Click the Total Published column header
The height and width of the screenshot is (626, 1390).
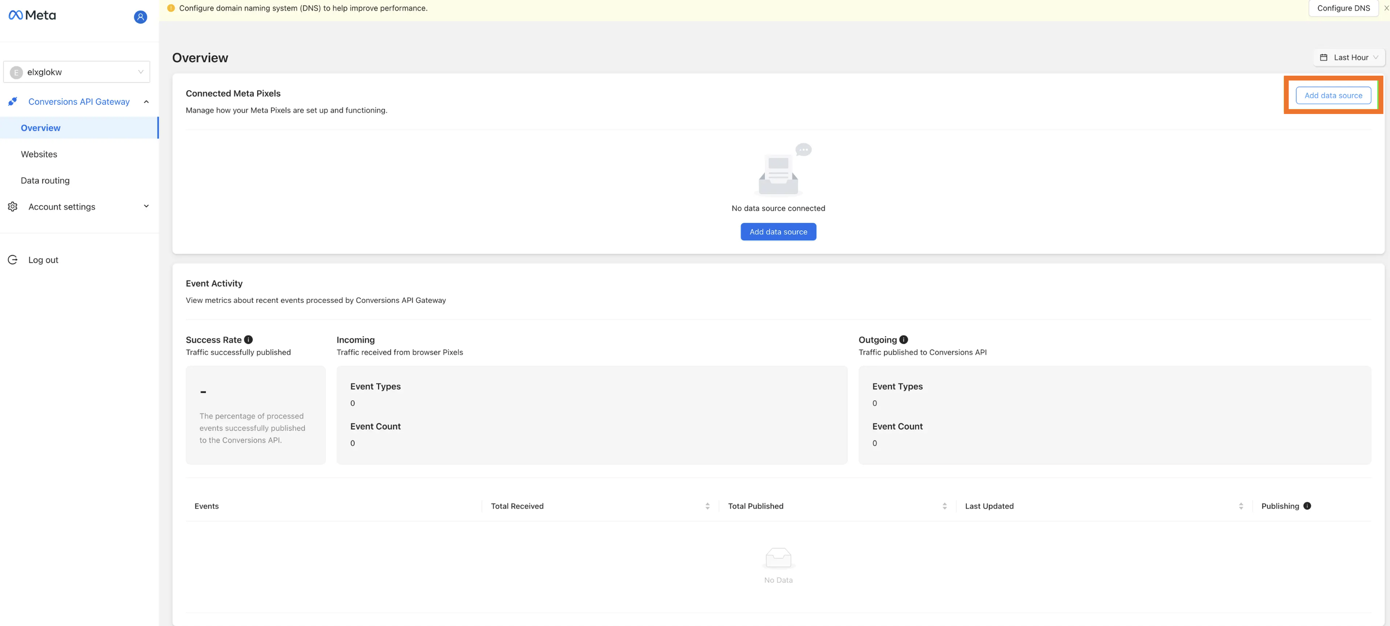[x=756, y=506]
